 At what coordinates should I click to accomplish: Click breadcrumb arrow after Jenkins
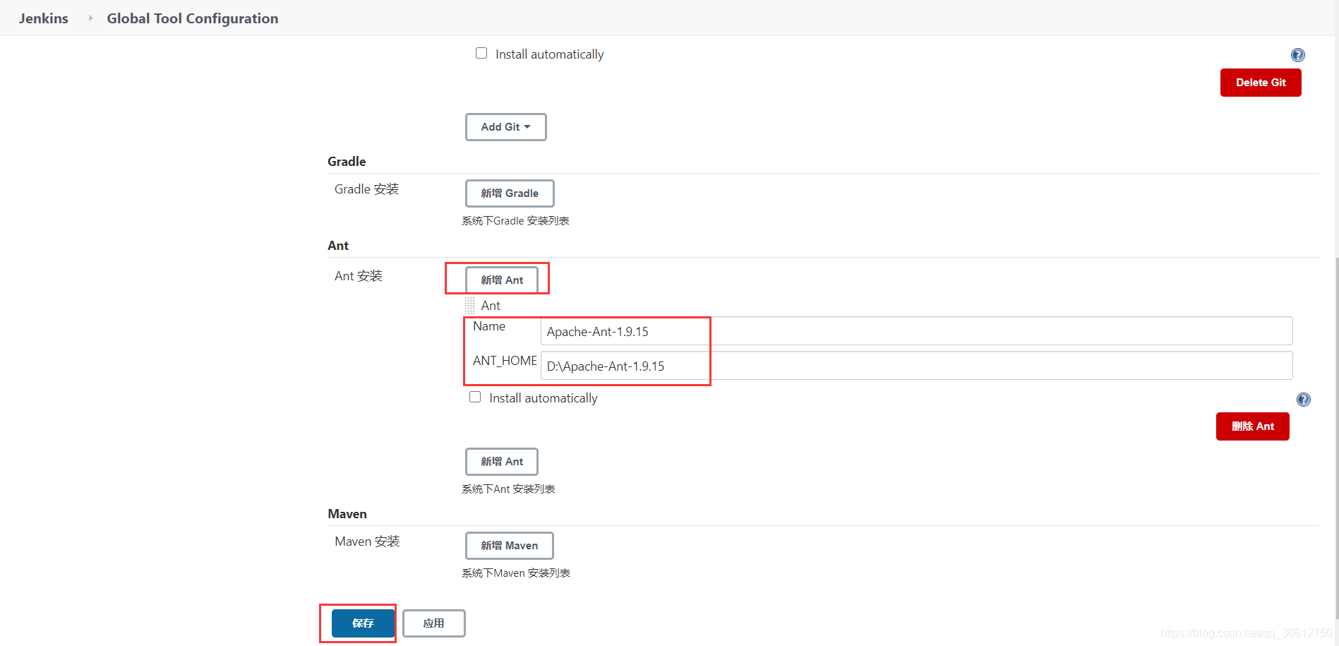tap(90, 18)
